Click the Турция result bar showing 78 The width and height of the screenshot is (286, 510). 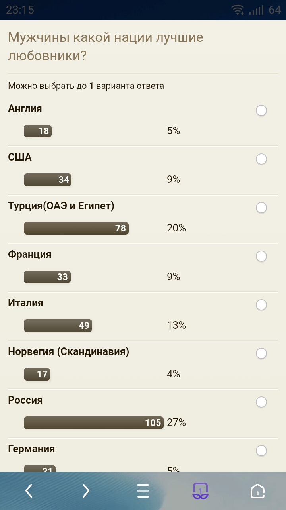pyautogui.click(x=76, y=228)
